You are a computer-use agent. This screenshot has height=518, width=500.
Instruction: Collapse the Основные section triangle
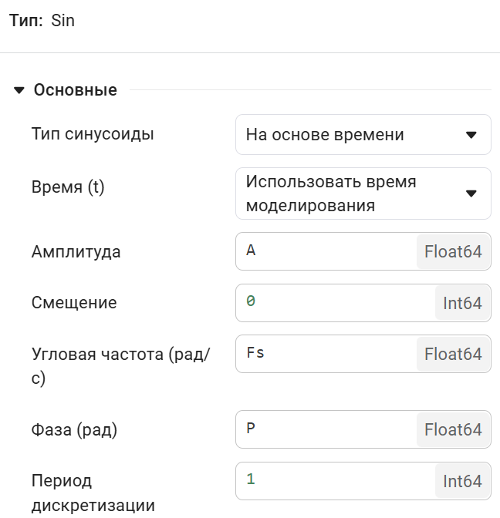[x=19, y=91]
